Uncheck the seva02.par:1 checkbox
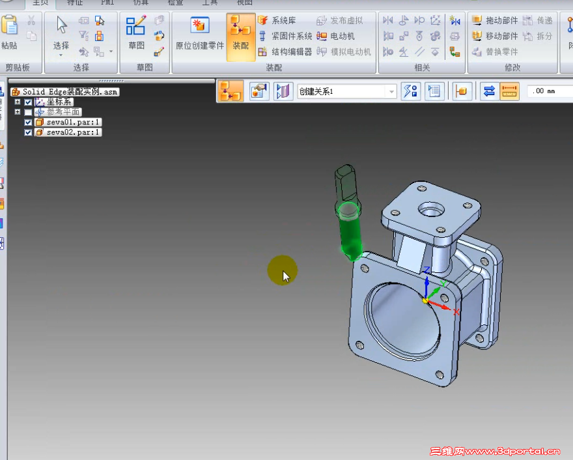This screenshot has height=460, width=573. tap(28, 132)
